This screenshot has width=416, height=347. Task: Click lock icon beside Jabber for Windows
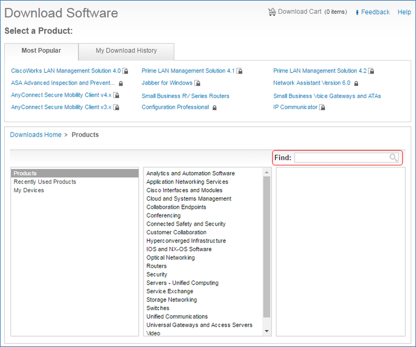pos(198,83)
